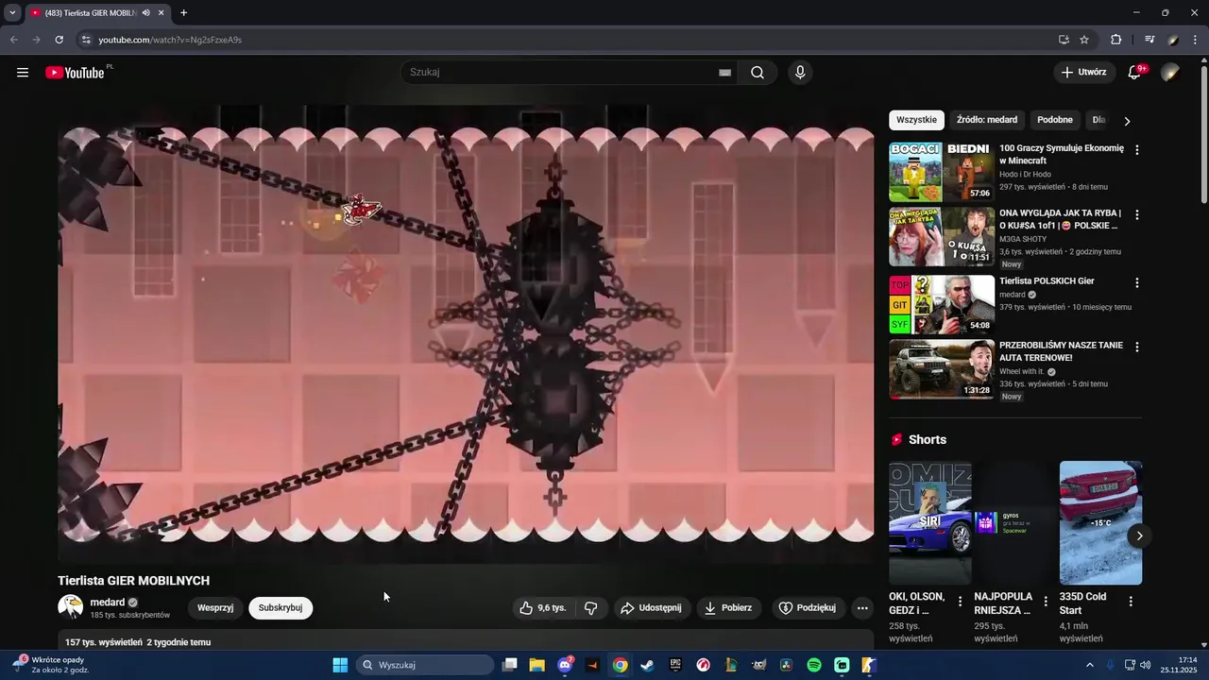
Task: Open the on-screen keyboard in the search box
Action: pyautogui.click(x=724, y=73)
